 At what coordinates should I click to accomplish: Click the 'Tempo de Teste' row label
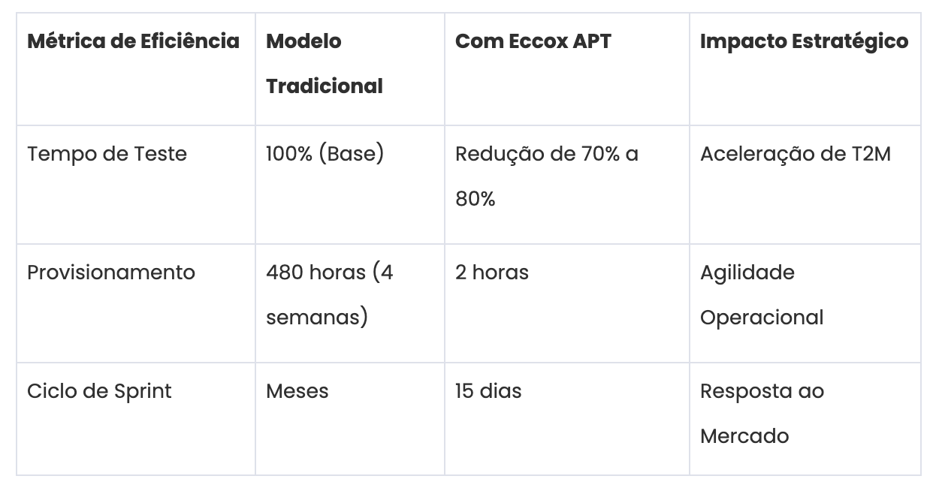107,154
